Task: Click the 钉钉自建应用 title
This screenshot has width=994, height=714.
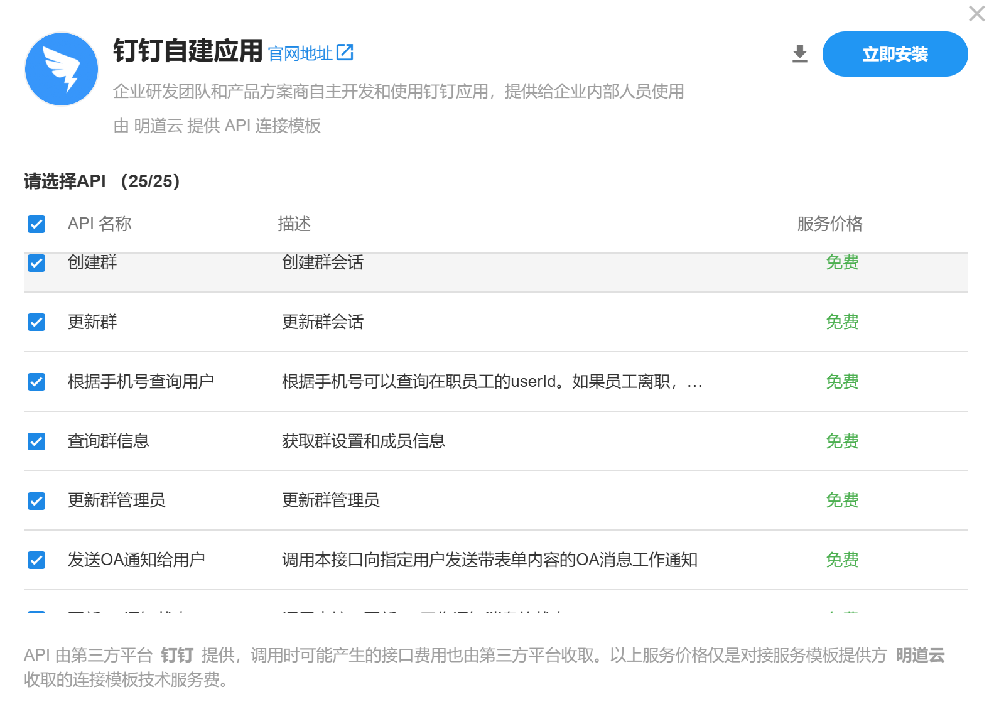Action: click(188, 50)
